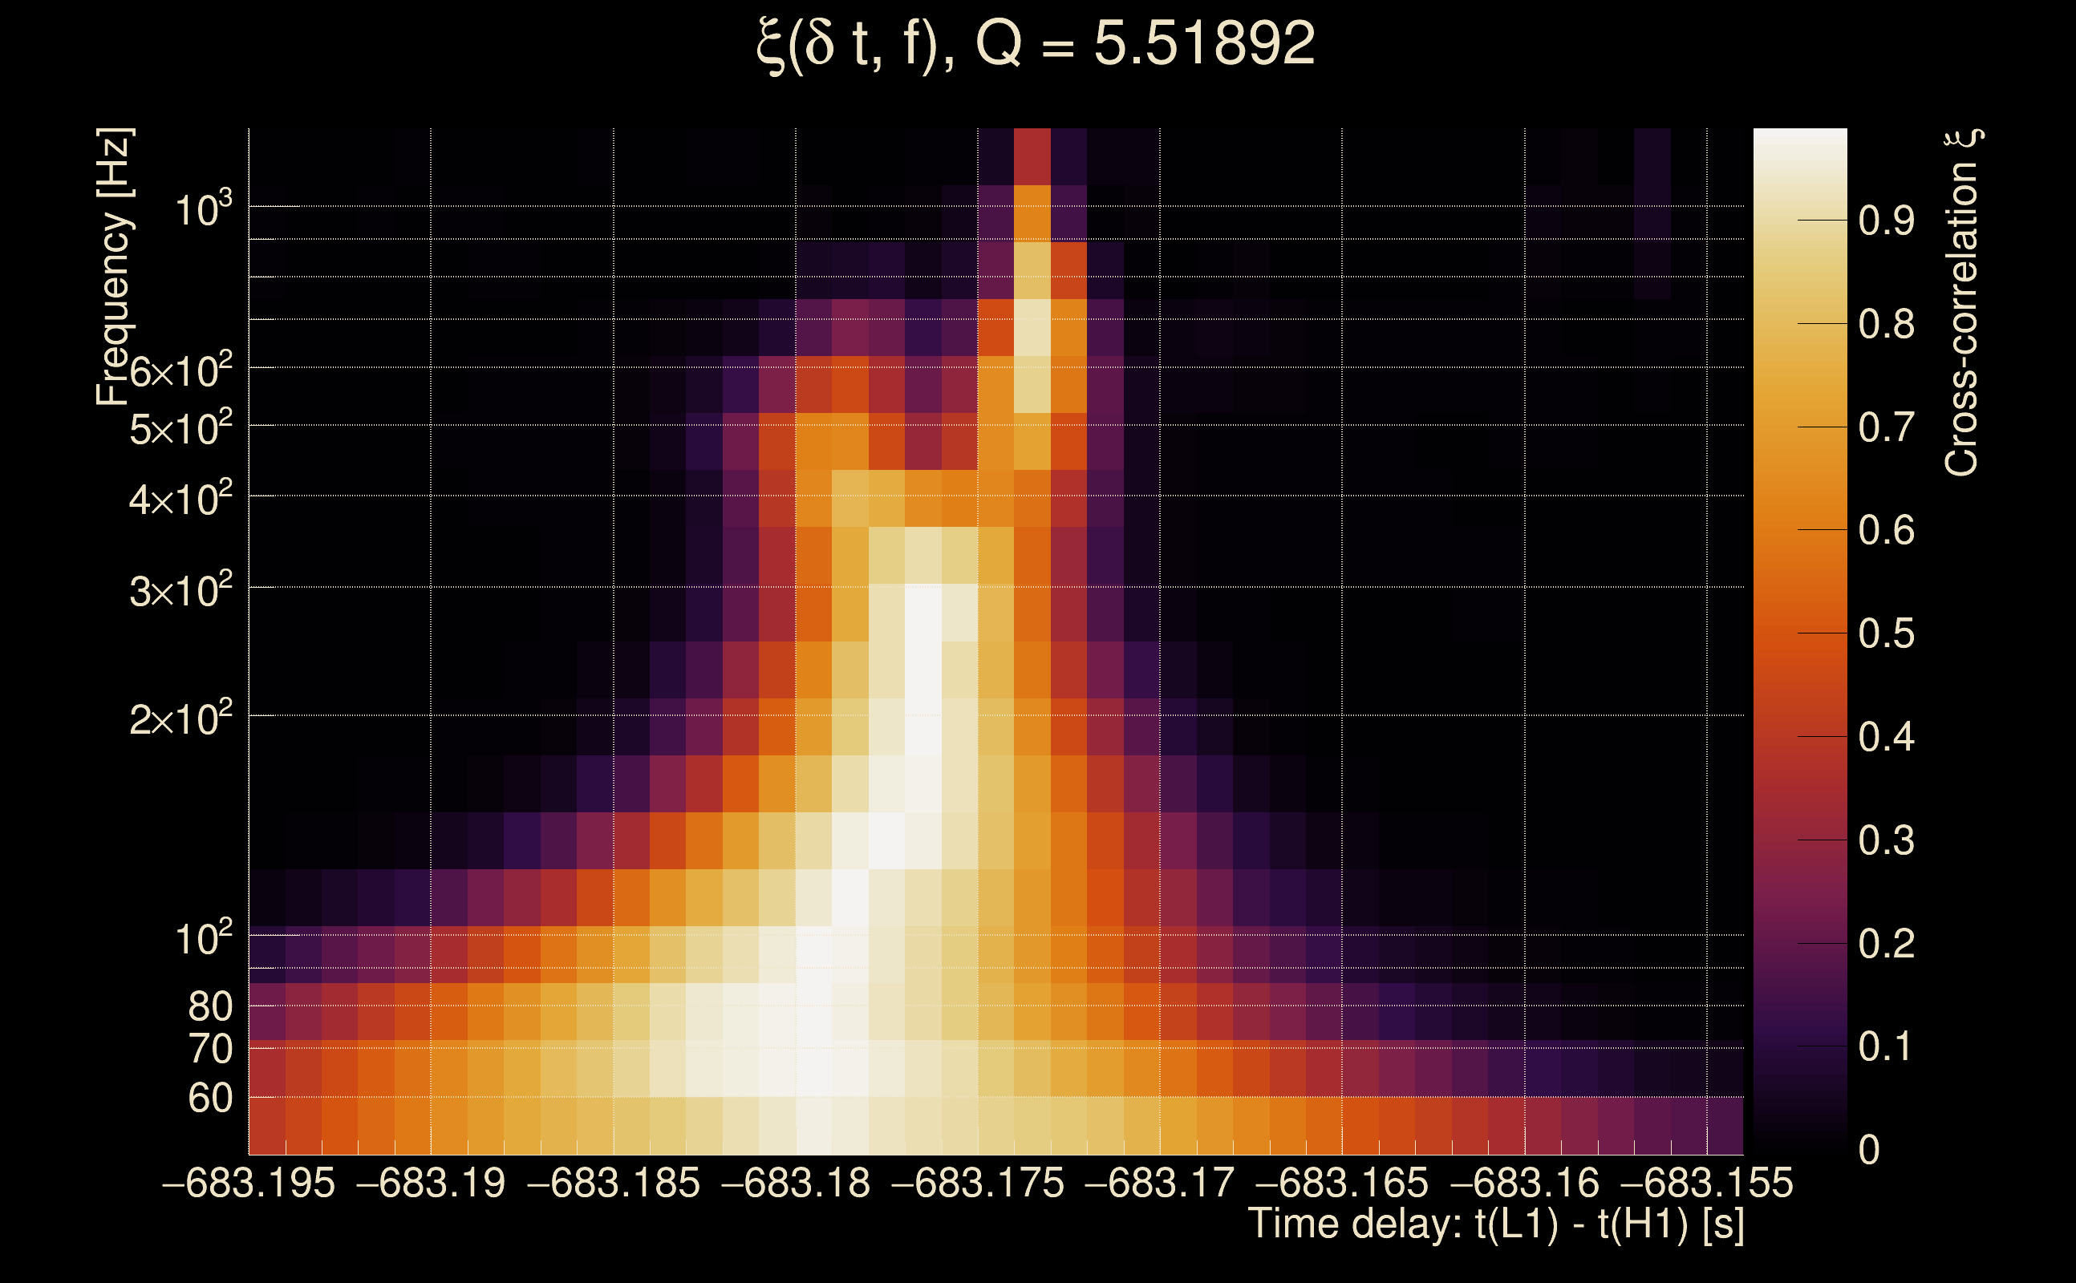Click the x-axis tick label –683.18

(x=795, y=1184)
